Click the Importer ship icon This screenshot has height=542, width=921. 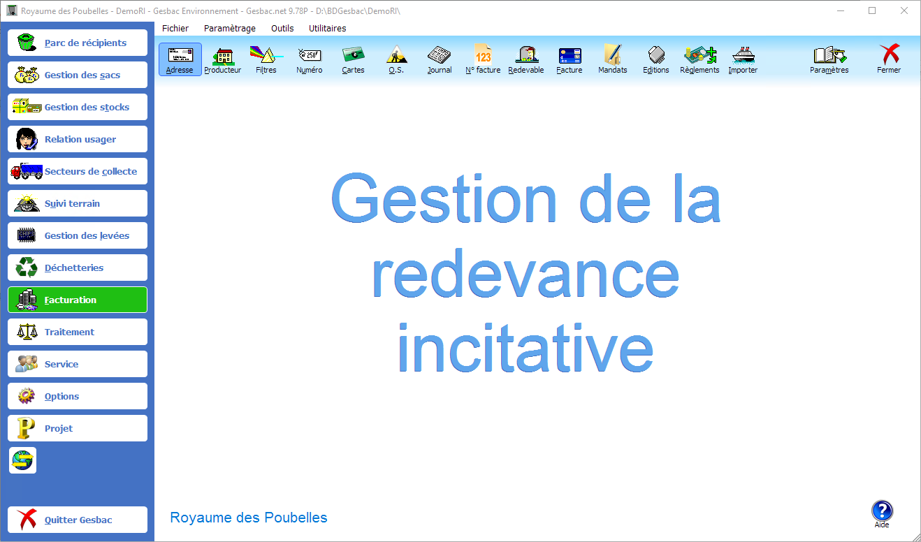coord(743,59)
